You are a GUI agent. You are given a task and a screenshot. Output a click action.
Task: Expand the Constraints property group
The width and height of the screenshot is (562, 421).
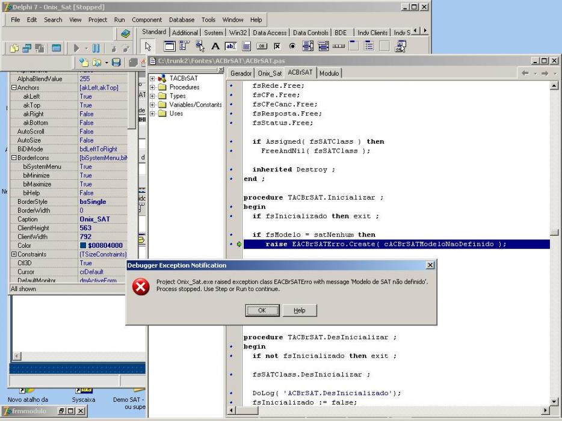point(14,254)
